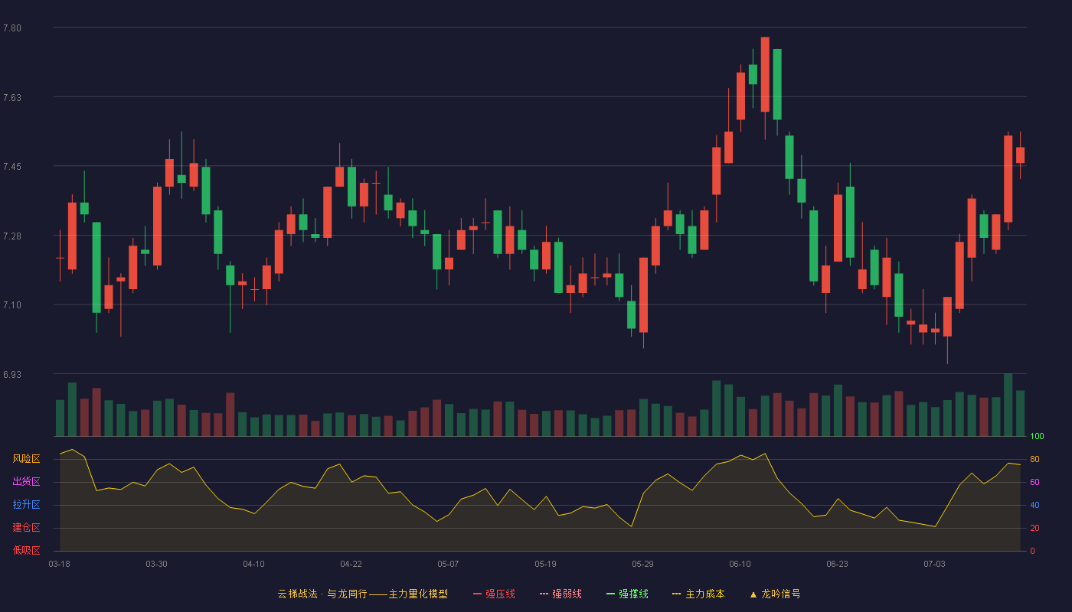
Task: Click the 06-10 date label
Action: 740,564
